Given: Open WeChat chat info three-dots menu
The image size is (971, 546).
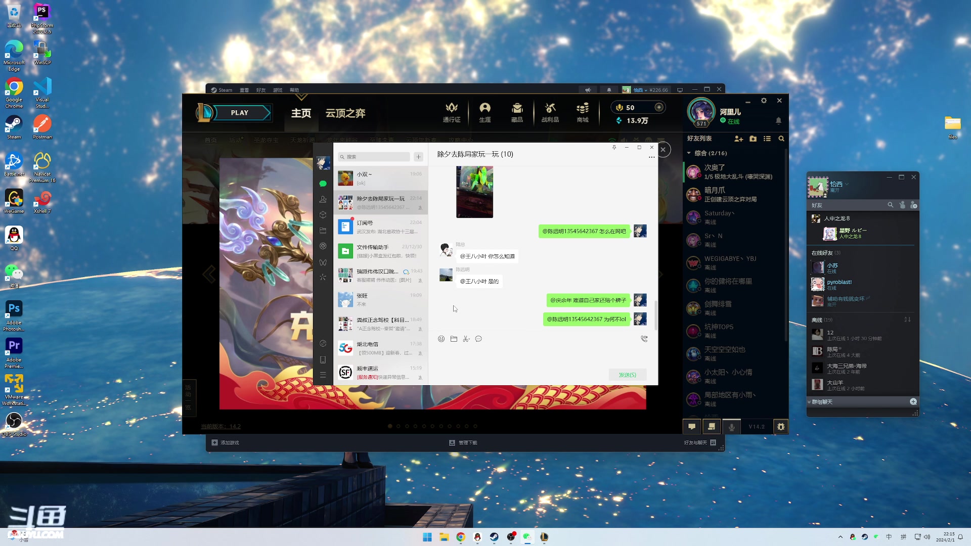Looking at the screenshot, I should click(651, 157).
